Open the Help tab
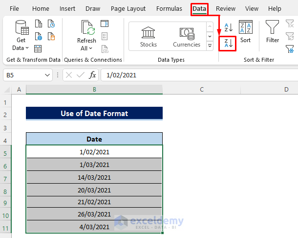Screen dimensions: 298x238 click(275, 9)
